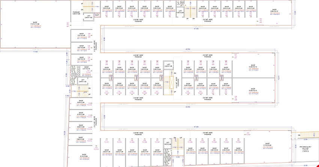Pick the SHOP 2.90 X 6.52 label
The image size is (319, 167).
coord(214,149)
